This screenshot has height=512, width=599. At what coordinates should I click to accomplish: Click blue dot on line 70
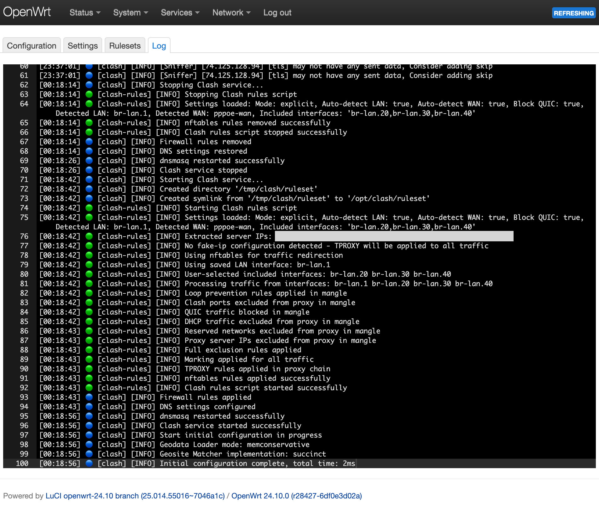89,170
